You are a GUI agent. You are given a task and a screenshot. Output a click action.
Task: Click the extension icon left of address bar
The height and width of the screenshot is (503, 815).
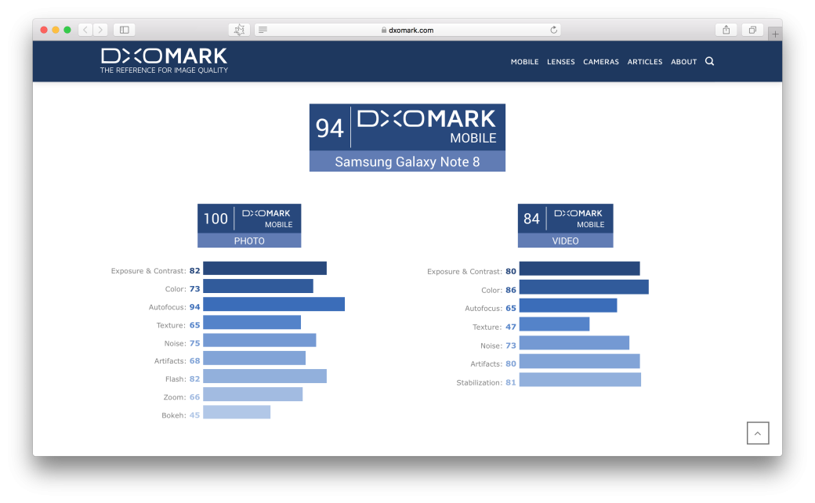[239, 30]
